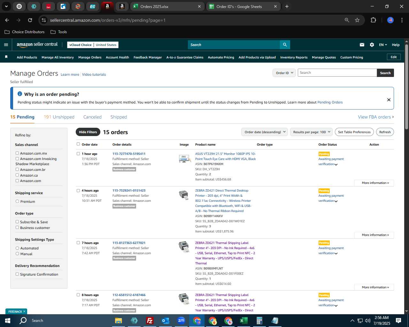
Task: Dismiss the pending info banner
Action: click(x=389, y=100)
